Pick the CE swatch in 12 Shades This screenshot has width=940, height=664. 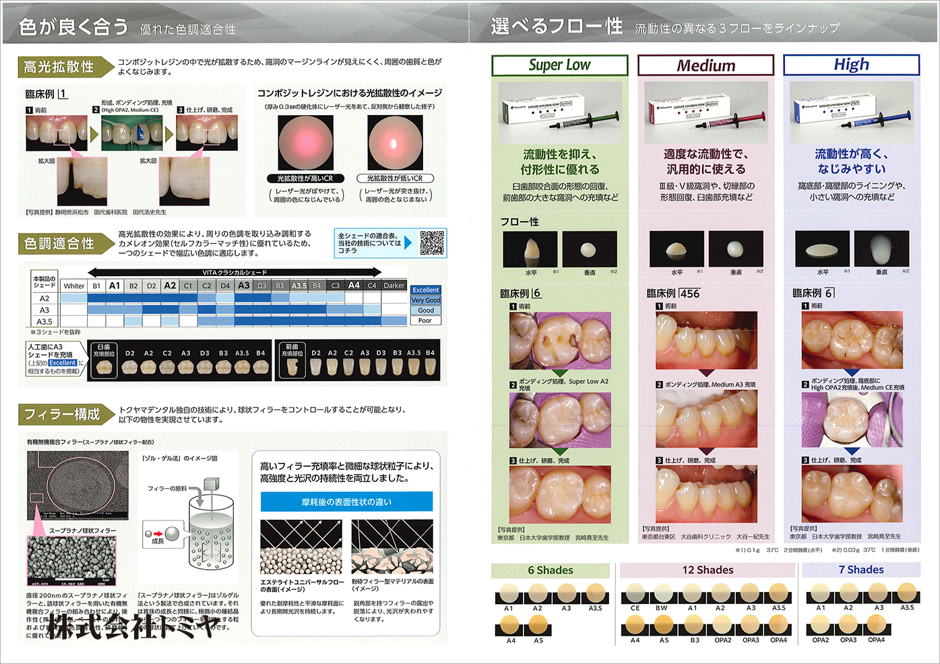pos(635,594)
